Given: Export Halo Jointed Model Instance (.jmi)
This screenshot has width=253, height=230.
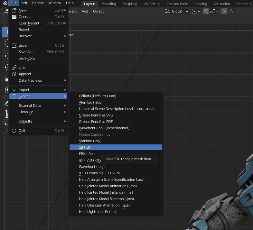Looking at the screenshot, I should [x=116, y=193].
